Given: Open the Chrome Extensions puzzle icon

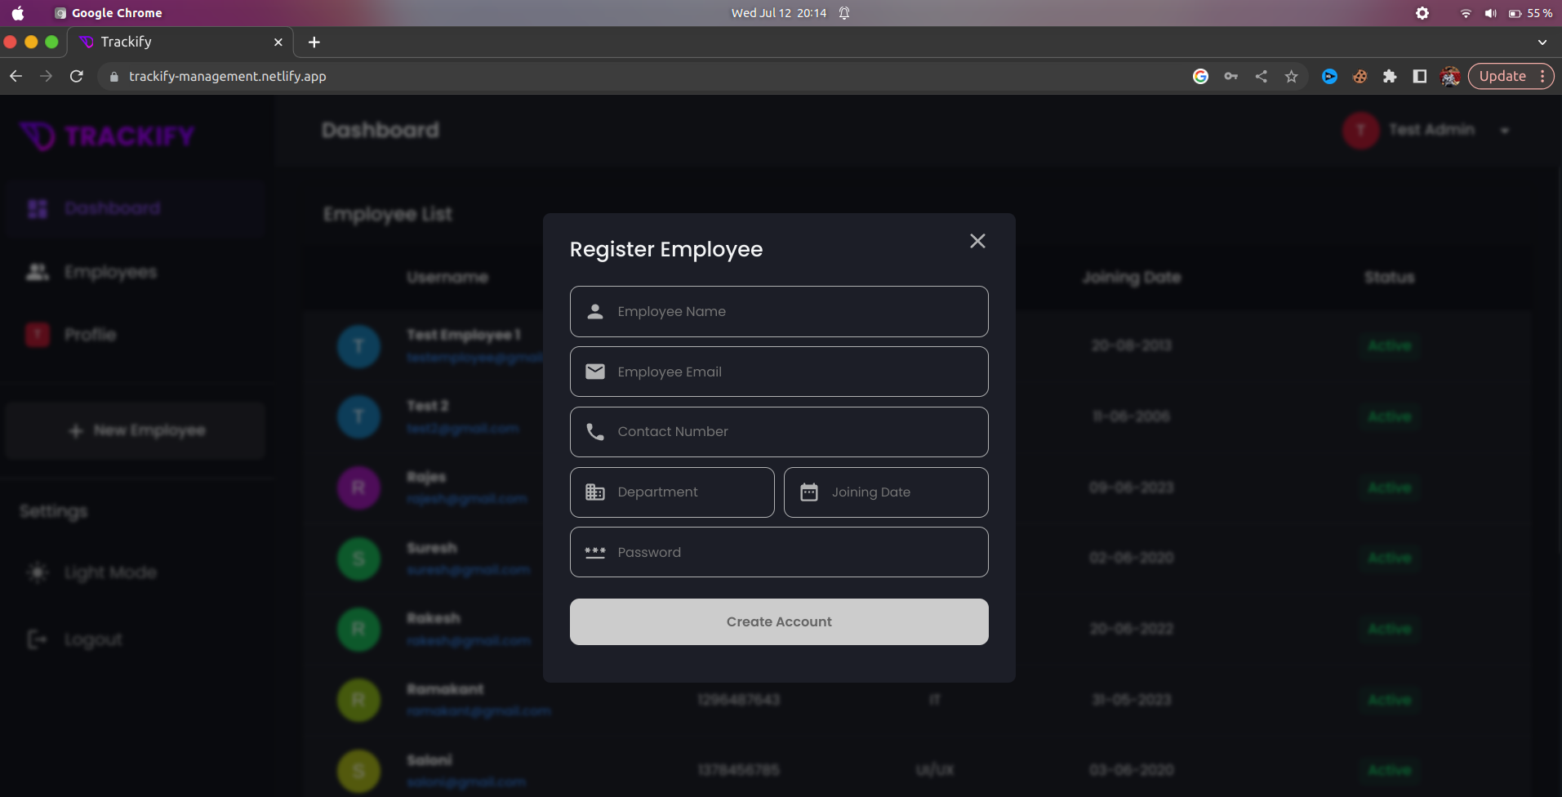Looking at the screenshot, I should 1390,76.
